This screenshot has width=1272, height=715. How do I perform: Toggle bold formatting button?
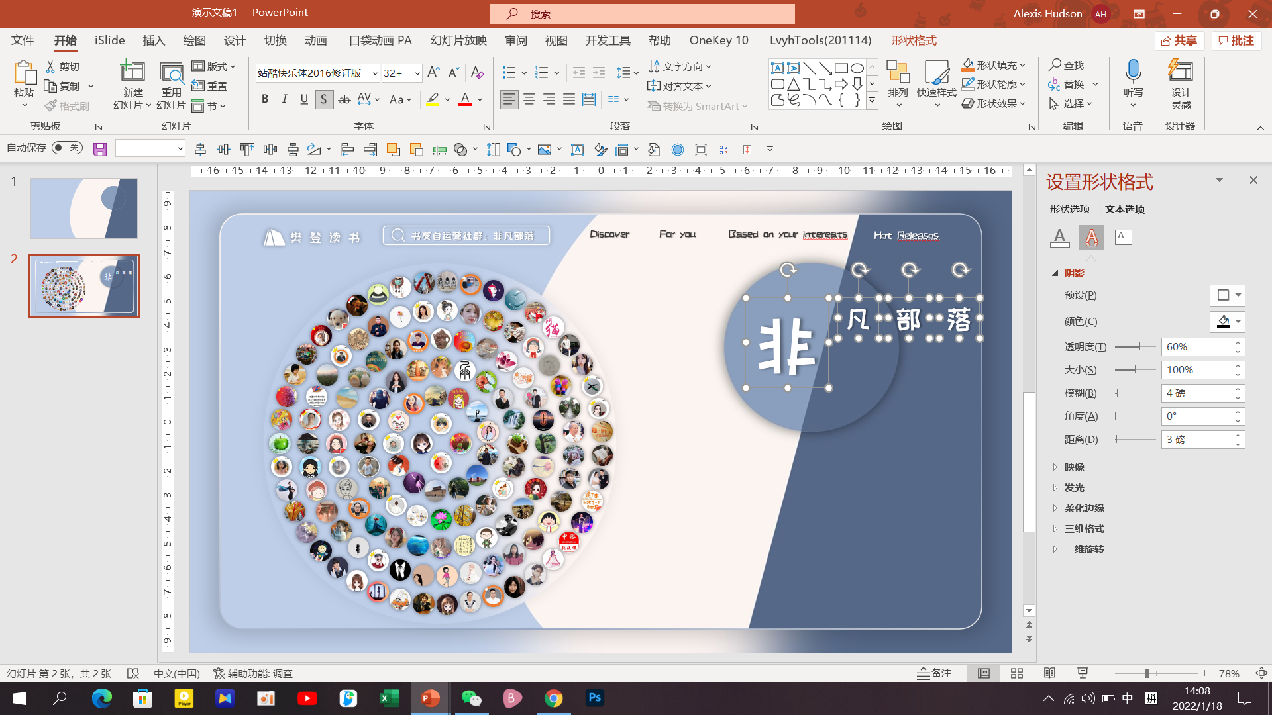(x=265, y=99)
